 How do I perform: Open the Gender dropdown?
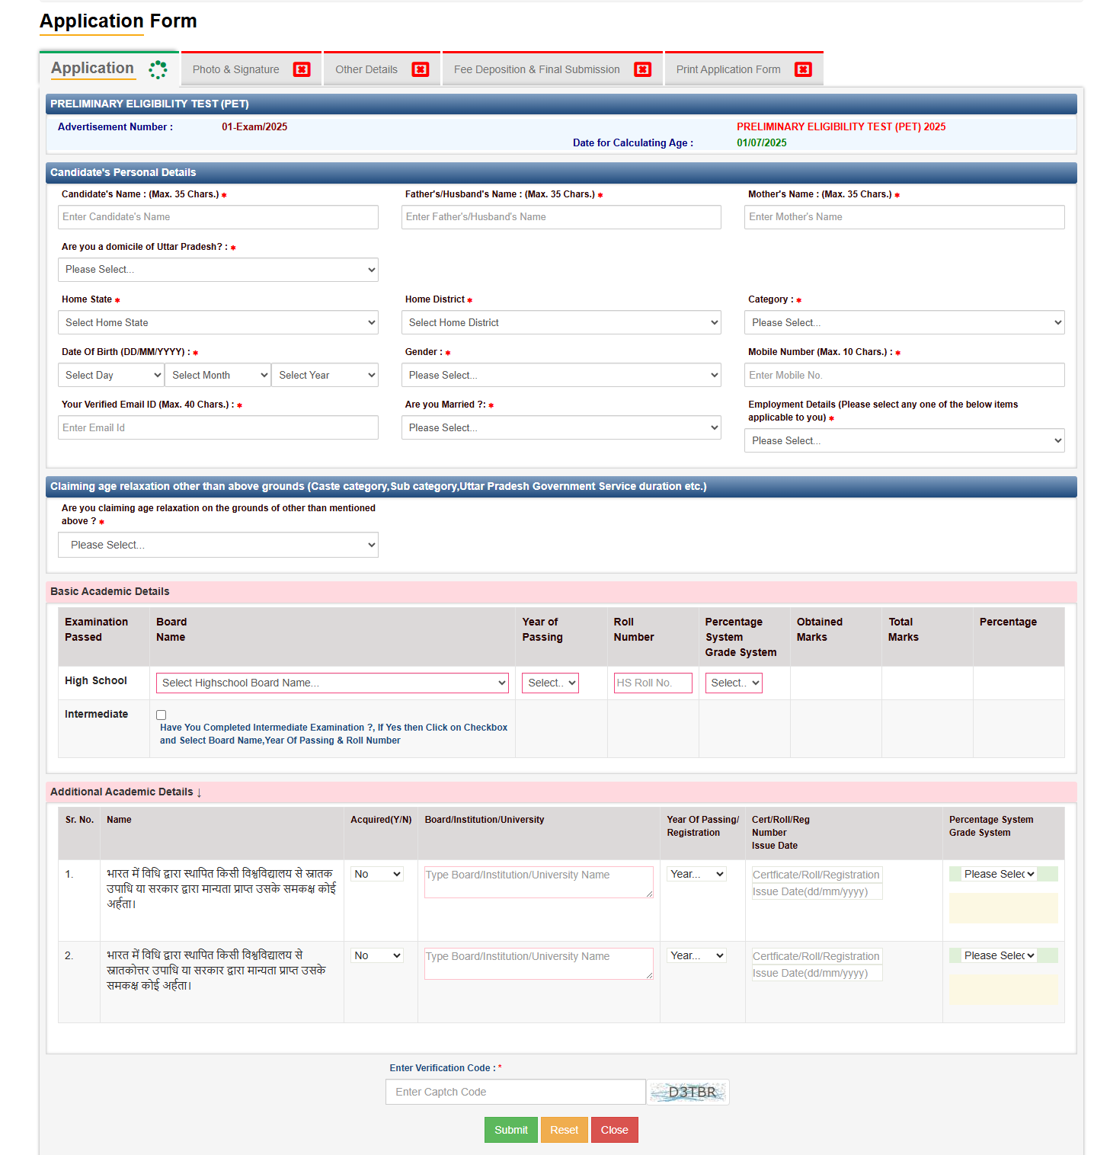point(561,375)
